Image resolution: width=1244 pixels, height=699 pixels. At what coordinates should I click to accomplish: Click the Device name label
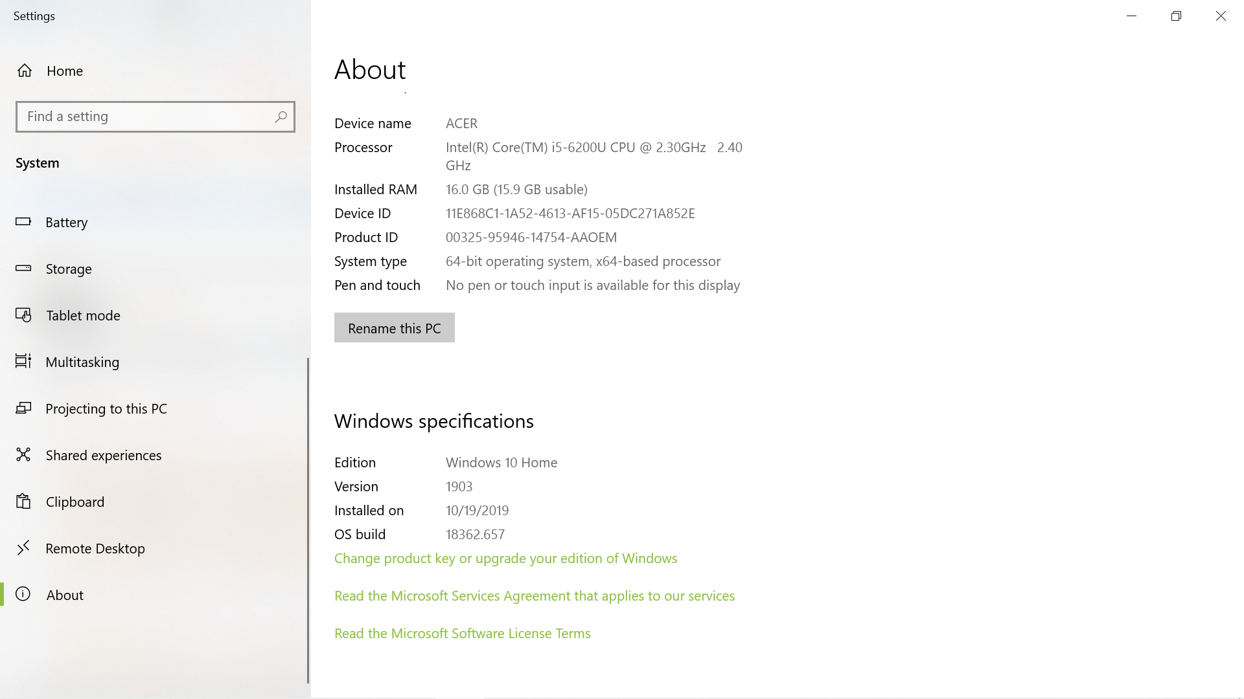pos(373,124)
